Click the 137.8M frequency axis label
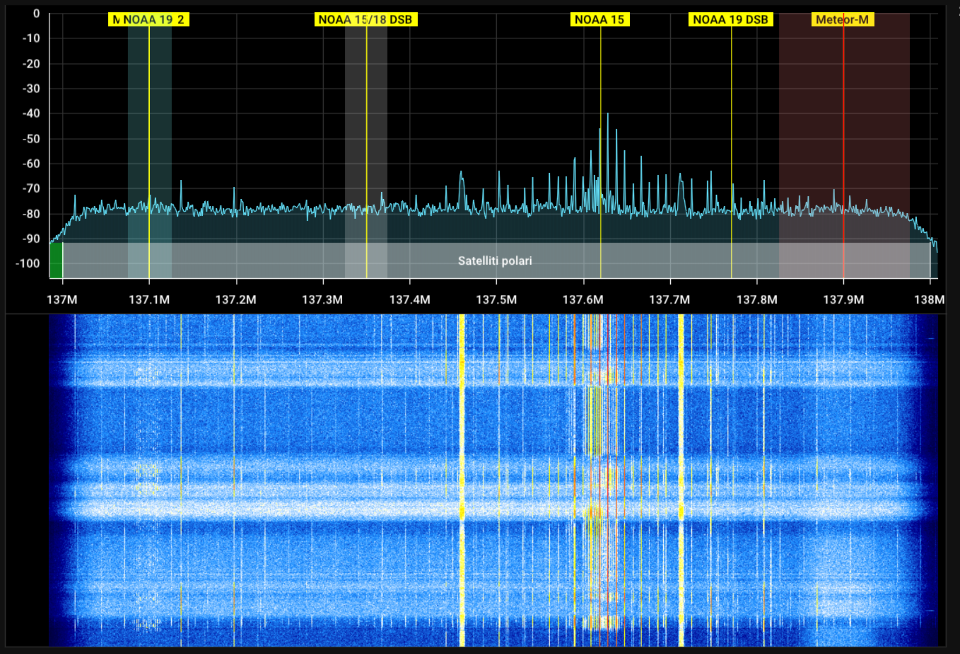 pos(756,300)
